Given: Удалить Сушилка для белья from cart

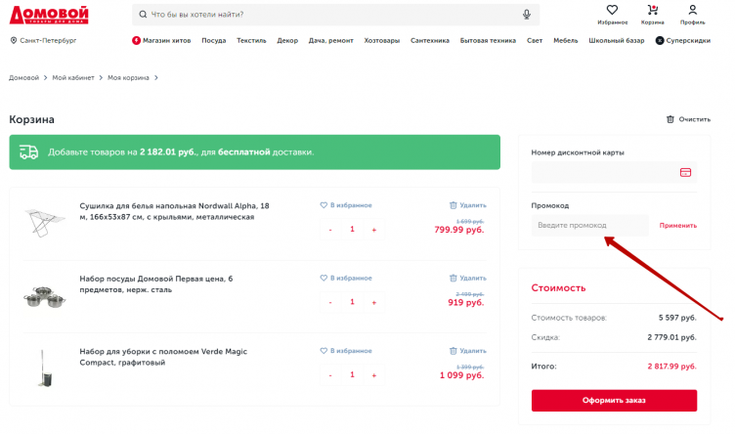Looking at the screenshot, I should 468,205.
